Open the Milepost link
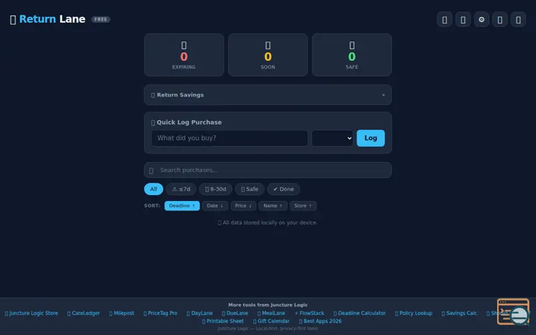 click(x=121, y=313)
